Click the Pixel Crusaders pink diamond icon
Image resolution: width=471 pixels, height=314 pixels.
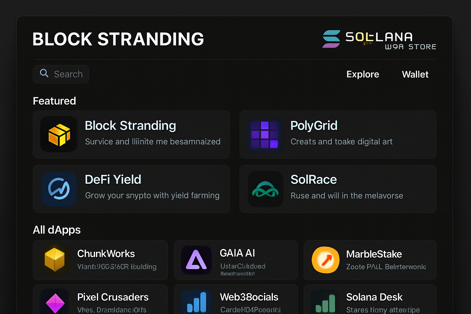pyautogui.click(x=55, y=303)
